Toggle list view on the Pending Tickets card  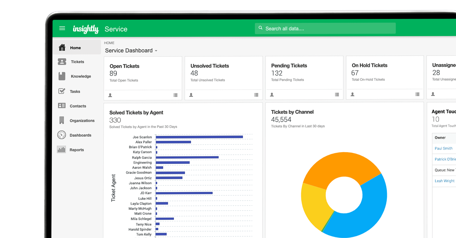click(x=337, y=94)
